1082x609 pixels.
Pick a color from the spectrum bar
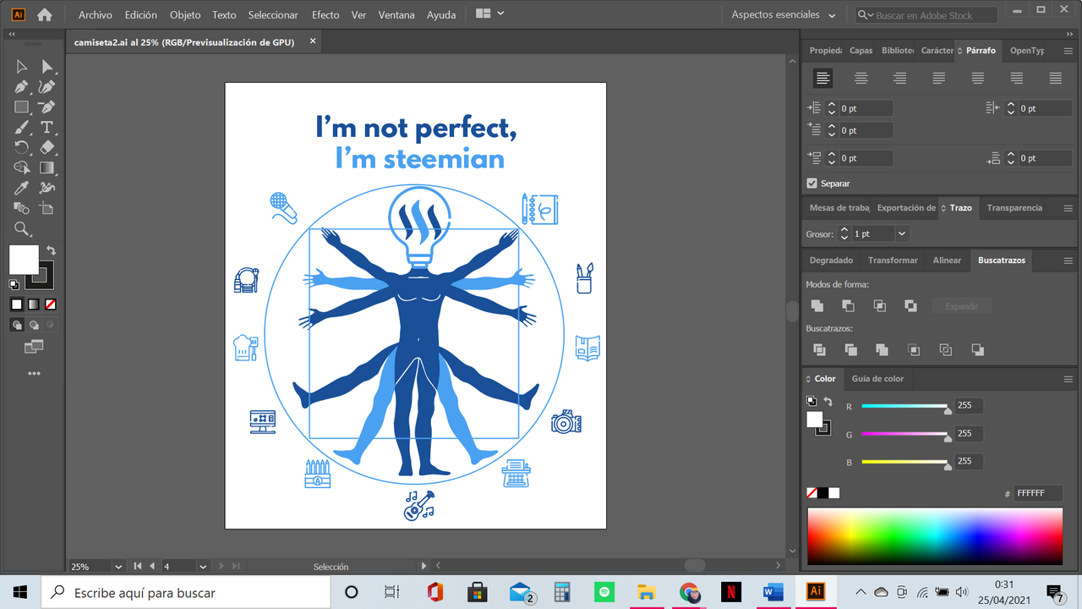click(935, 536)
